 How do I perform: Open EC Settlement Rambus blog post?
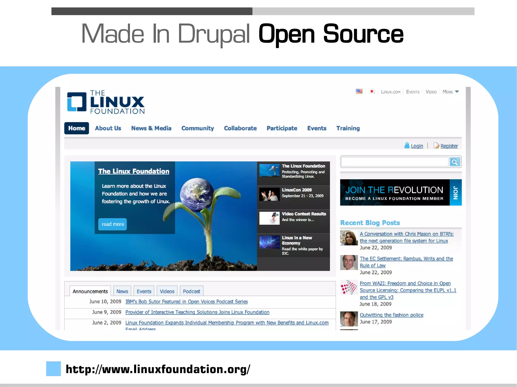[x=406, y=262]
